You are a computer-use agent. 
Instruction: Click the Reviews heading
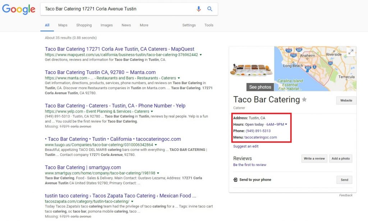pos(243,158)
